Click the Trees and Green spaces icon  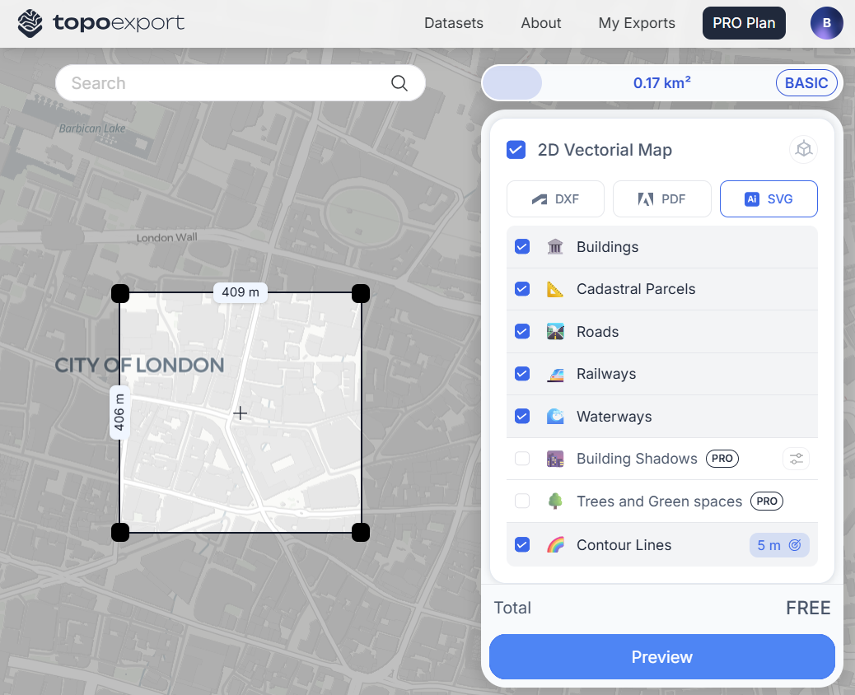pos(555,501)
